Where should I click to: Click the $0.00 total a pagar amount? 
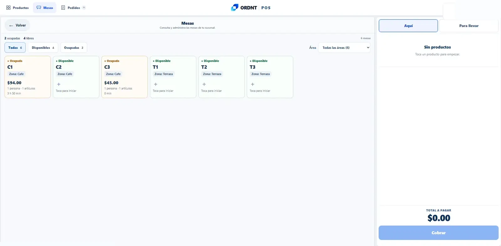pos(439,218)
